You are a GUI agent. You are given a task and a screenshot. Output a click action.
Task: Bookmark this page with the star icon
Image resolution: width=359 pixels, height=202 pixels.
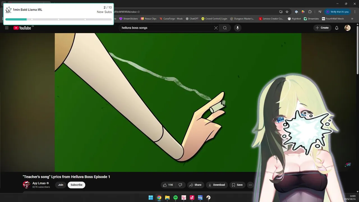287,12
